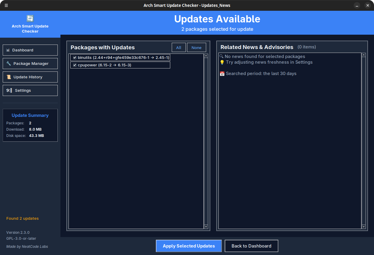Uncheck the cpupower package update
Screen dimensions: 374x255
click(74, 65)
